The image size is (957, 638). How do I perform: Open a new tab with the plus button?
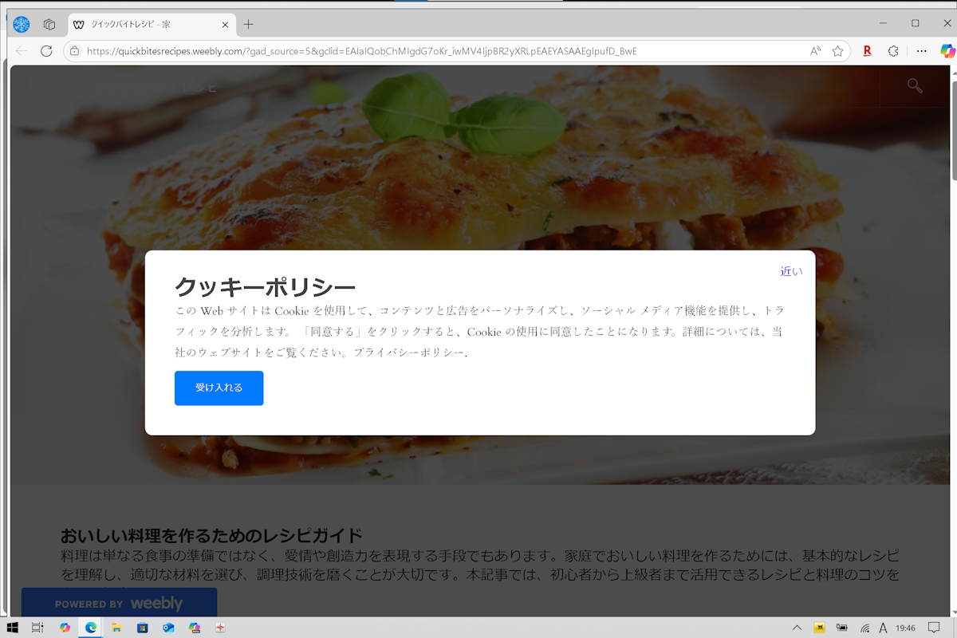pyautogui.click(x=248, y=24)
